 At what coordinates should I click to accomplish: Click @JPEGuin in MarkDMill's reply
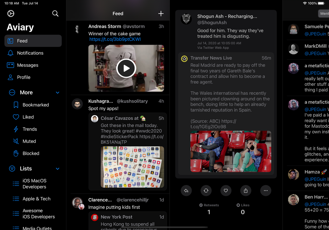point(315,53)
